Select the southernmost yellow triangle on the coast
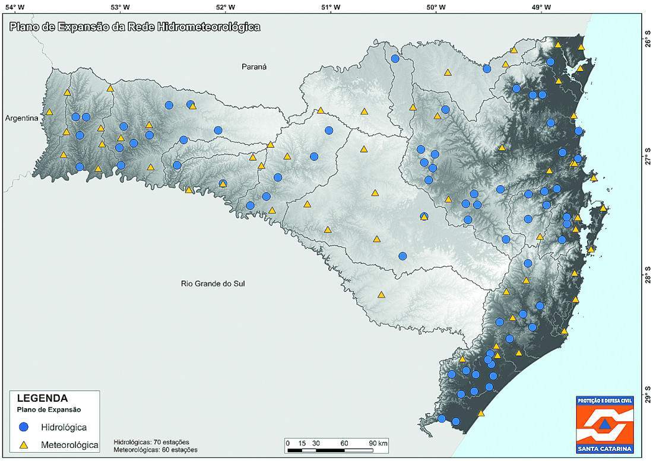 tap(481, 414)
